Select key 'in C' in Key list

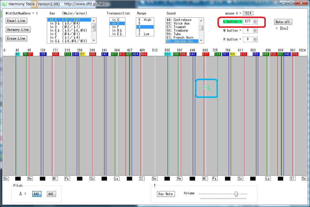point(69,20)
